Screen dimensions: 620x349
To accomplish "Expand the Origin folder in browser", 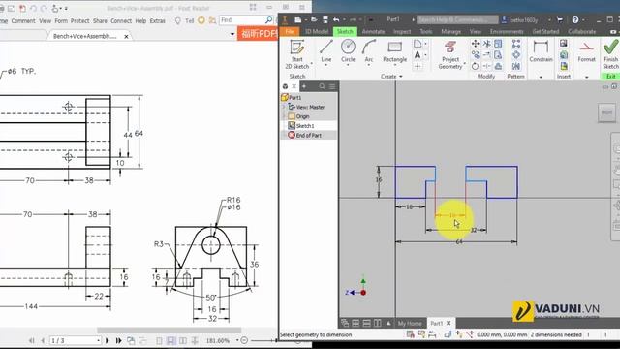I will [x=283, y=116].
